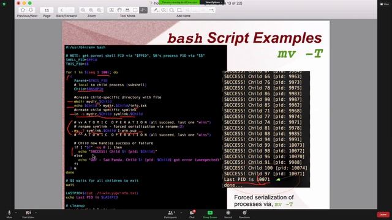This screenshot has width=392, height=220.
Task: Click the 'done...' terminal output line
Action: (x=233, y=185)
